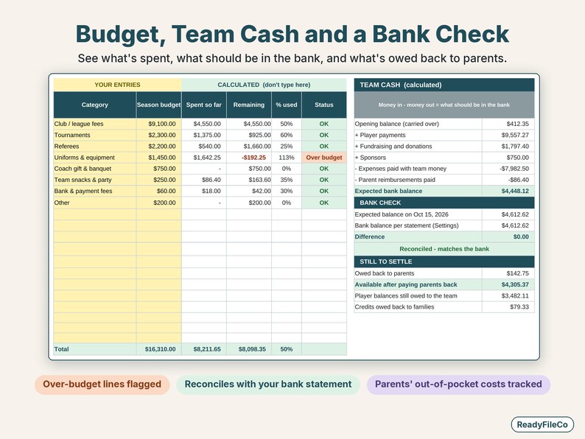Image resolution: width=585 pixels, height=439 pixels.
Task: Click 'Reconciles with your bank statement' pill
Action: pyautogui.click(x=268, y=384)
